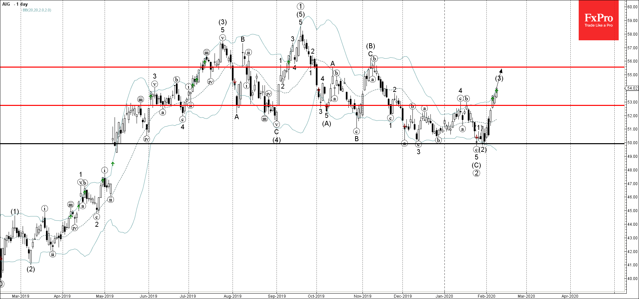The width and height of the screenshot is (639, 299).
Task: Click the current price tag 54.02
Action: [632, 88]
